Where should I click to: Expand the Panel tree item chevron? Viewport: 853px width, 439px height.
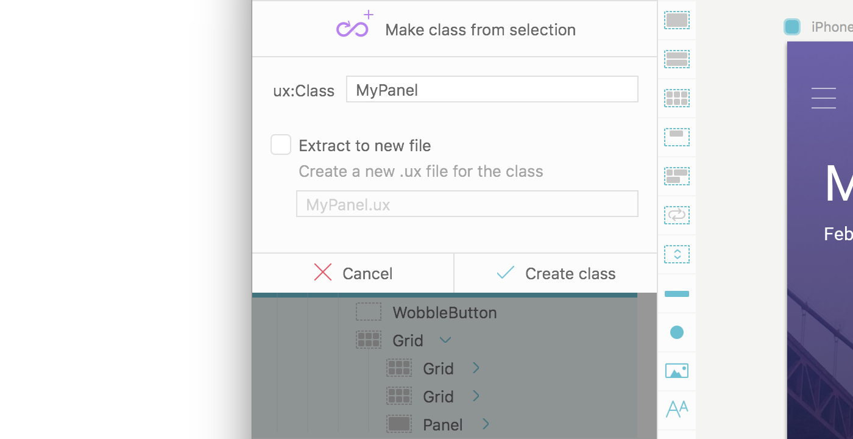(x=486, y=424)
